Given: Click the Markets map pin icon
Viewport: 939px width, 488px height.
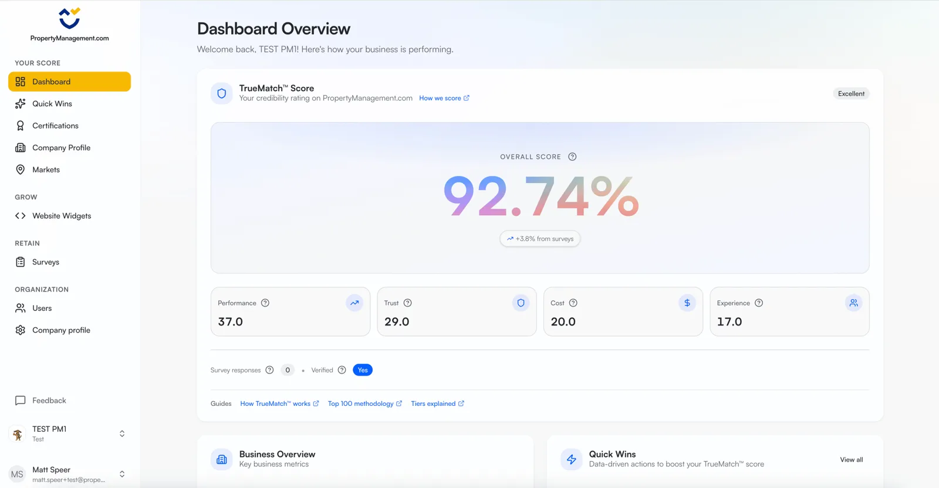Looking at the screenshot, I should [x=21, y=170].
